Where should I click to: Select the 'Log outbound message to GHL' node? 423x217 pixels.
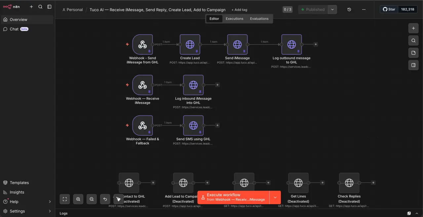(291, 44)
